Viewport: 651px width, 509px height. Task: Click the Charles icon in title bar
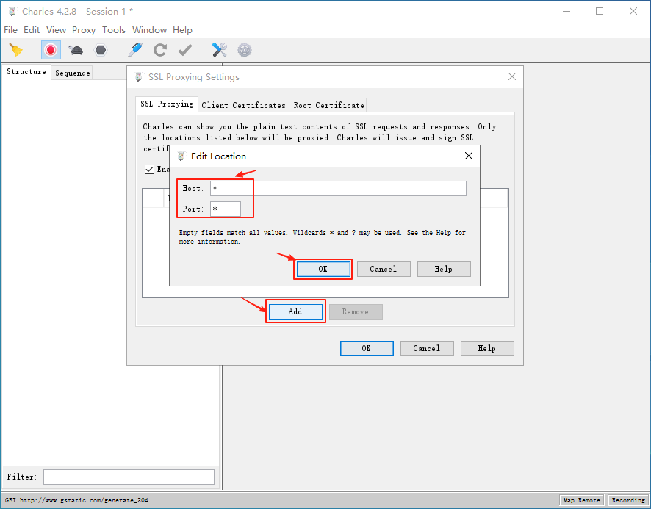(12, 11)
